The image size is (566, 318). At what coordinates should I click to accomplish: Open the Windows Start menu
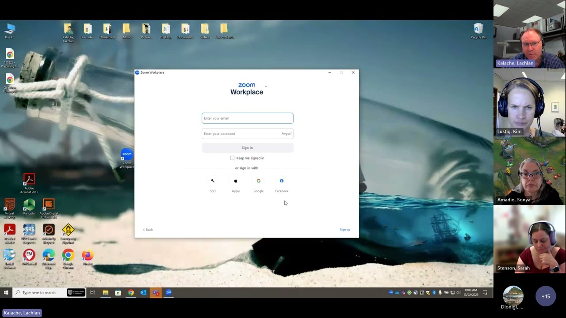[x=6, y=292]
